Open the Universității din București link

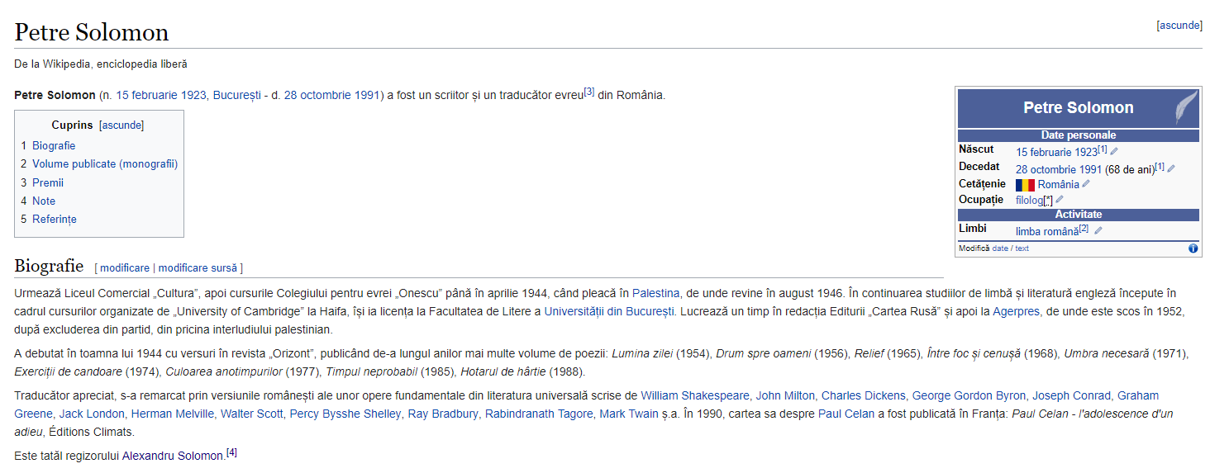coord(609,311)
